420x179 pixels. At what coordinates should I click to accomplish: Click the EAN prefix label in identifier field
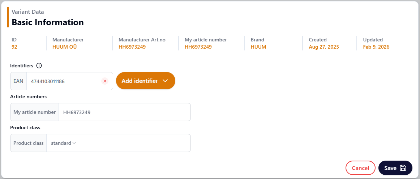click(x=18, y=81)
